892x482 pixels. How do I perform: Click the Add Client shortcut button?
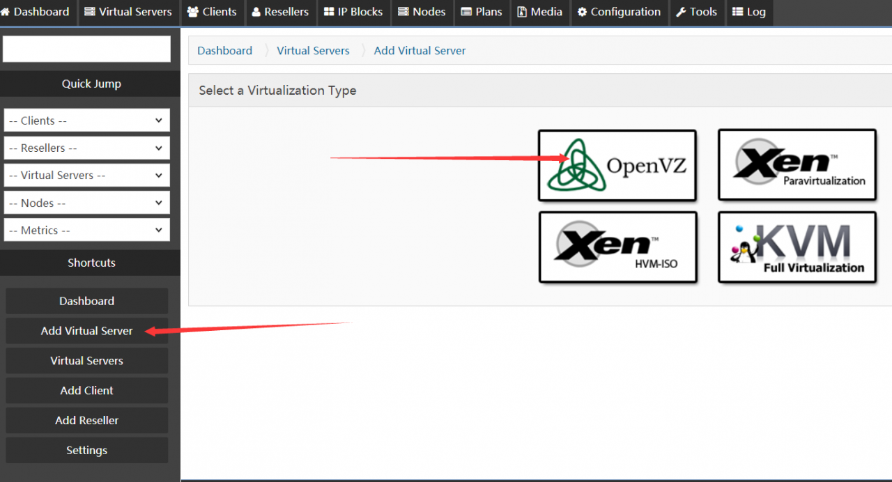87,391
